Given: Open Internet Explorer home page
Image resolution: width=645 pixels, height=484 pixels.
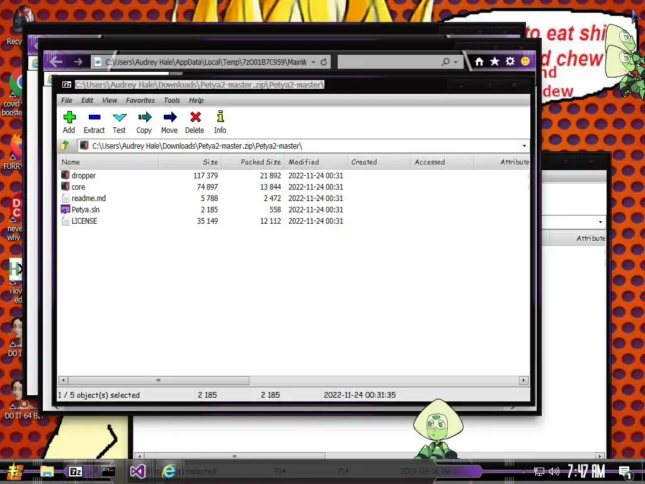Looking at the screenshot, I should coord(479,61).
